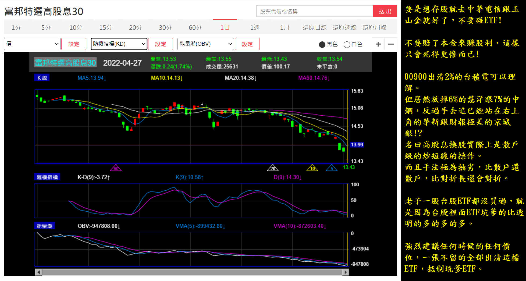Viewport: 526px width, 281px height.
Task: Click the 隨機指標 panel label
Action: (47, 177)
